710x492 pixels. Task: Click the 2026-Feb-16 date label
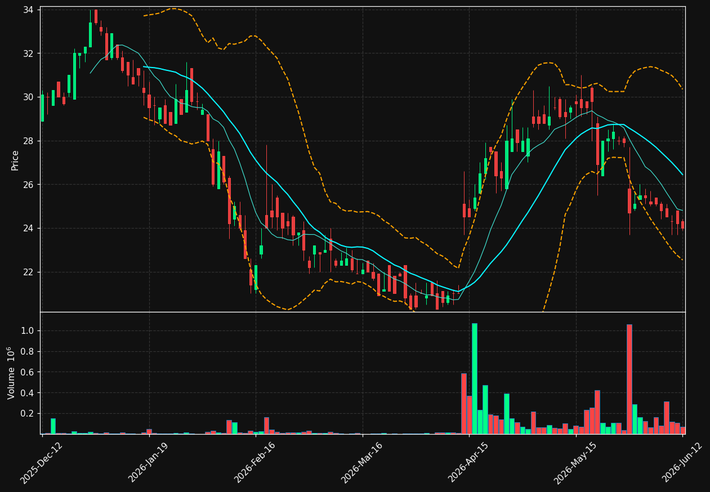[254, 463]
